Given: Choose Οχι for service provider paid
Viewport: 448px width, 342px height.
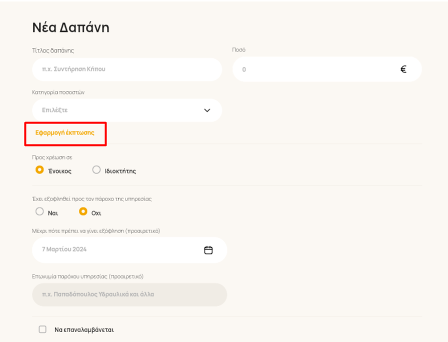Looking at the screenshot, I should [83, 211].
